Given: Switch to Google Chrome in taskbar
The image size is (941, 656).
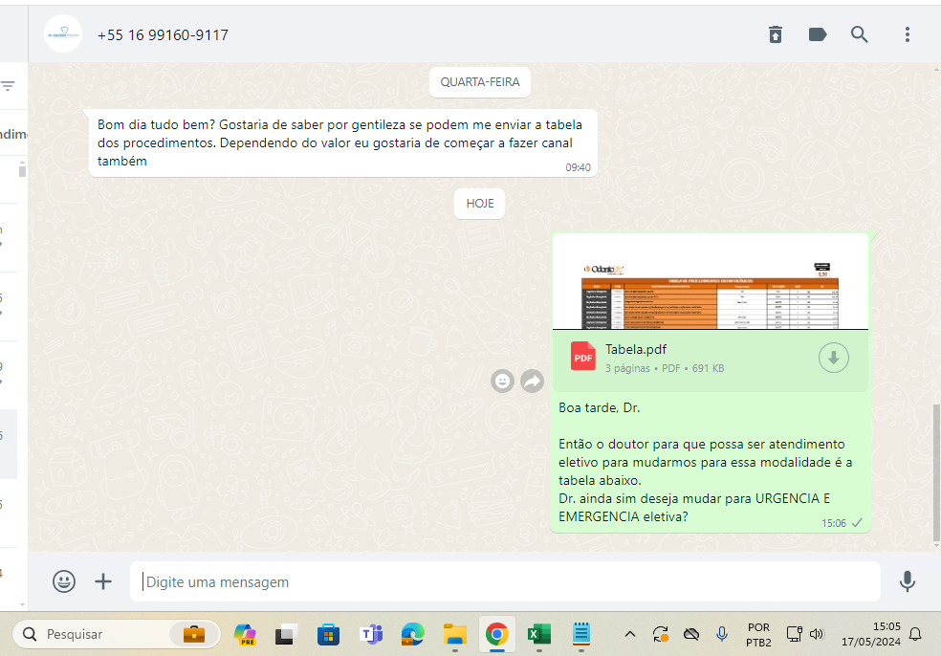Looking at the screenshot, I should (497, 634).
